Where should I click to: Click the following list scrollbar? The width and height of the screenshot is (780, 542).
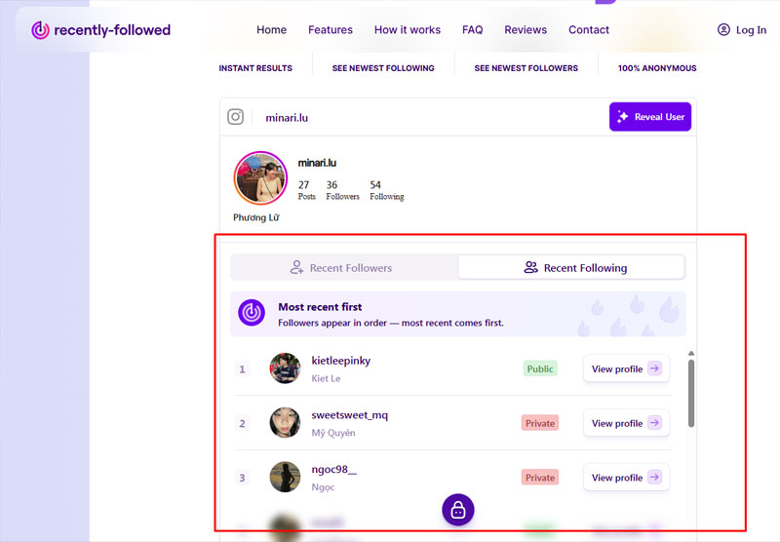click(691, 392)
